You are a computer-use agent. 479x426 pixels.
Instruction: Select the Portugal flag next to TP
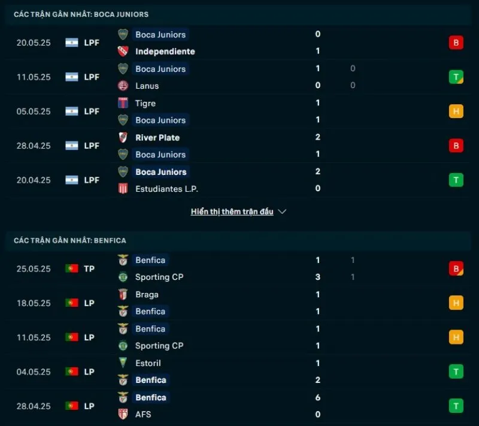pos(71,268)
